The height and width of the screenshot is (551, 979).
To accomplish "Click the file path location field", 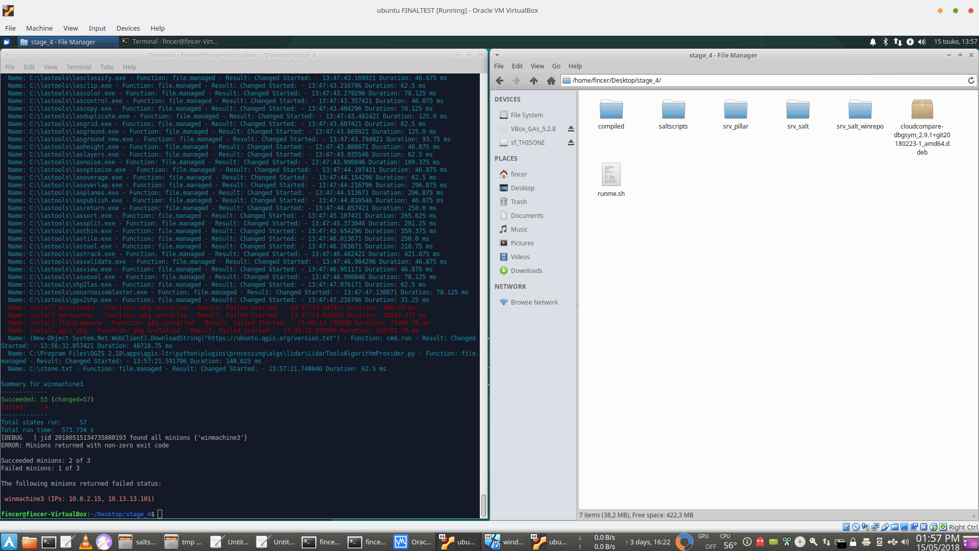I will pos(765,81).
